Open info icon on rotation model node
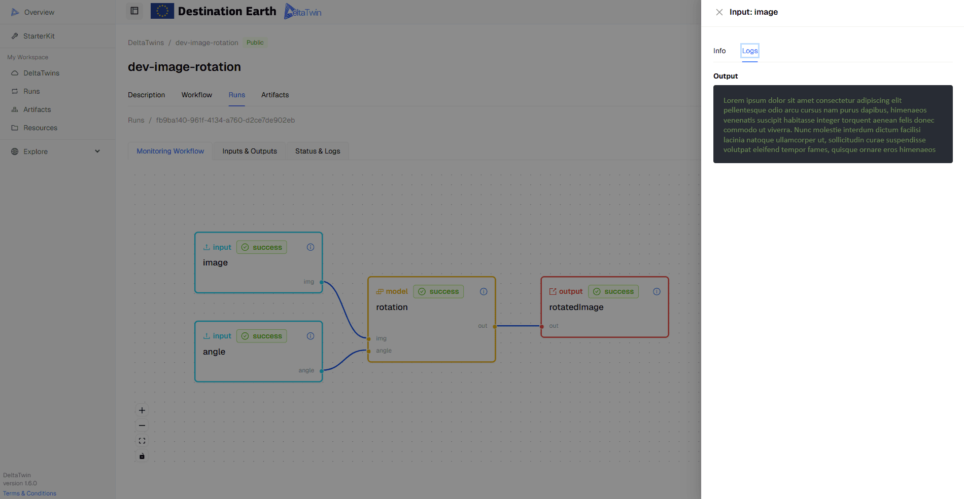Screen dimensions: 964x499 pos(484,291)
